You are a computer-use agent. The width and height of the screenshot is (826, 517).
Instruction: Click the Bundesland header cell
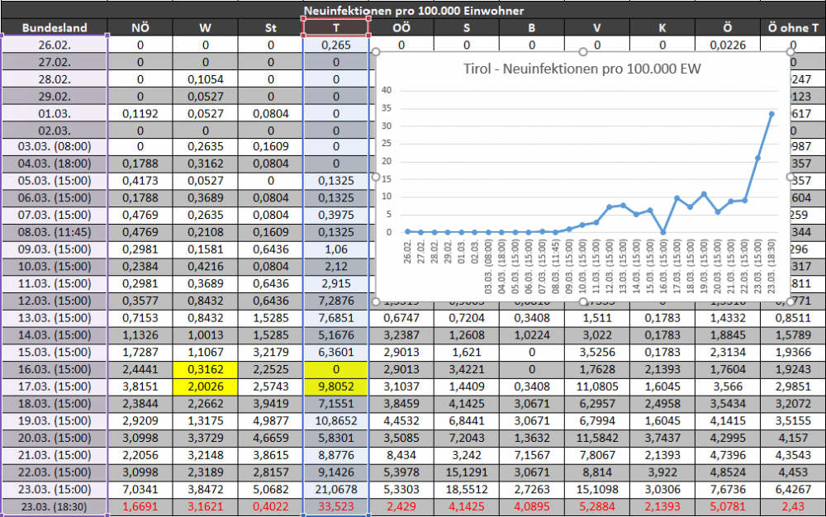coord(55,27)
